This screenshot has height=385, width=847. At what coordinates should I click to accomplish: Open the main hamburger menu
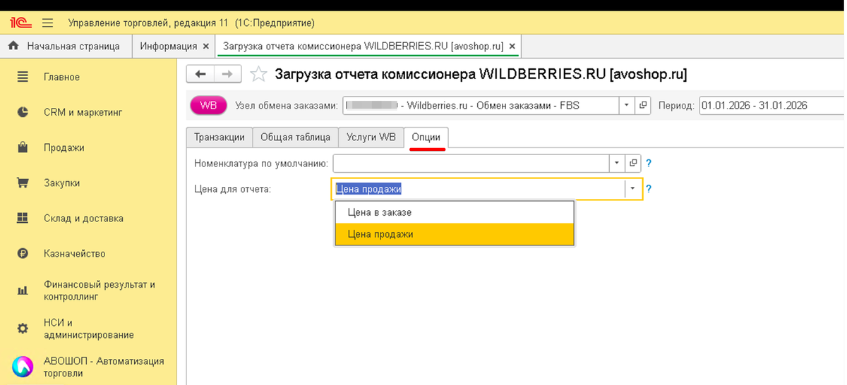(48, 23)
